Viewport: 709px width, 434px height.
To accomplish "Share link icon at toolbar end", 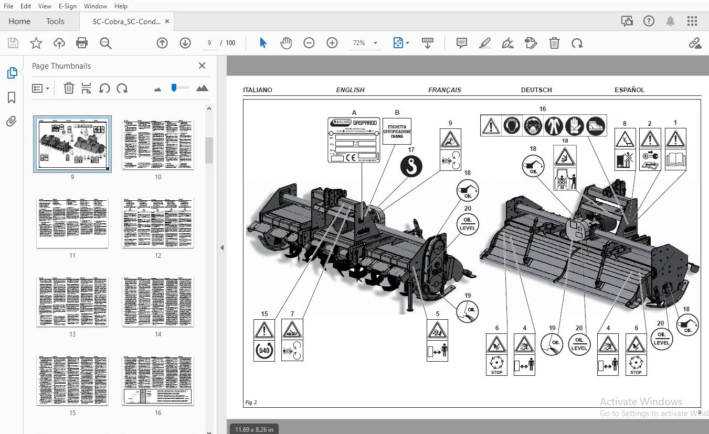I will tap(695, 43).
